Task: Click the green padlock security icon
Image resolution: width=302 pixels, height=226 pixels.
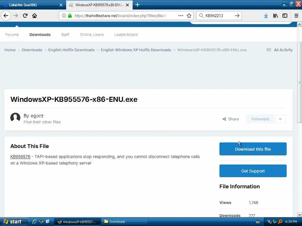Action: point(70,16)
